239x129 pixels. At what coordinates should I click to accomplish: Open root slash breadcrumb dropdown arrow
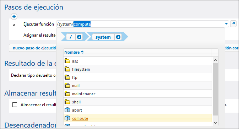pos(79,37)
